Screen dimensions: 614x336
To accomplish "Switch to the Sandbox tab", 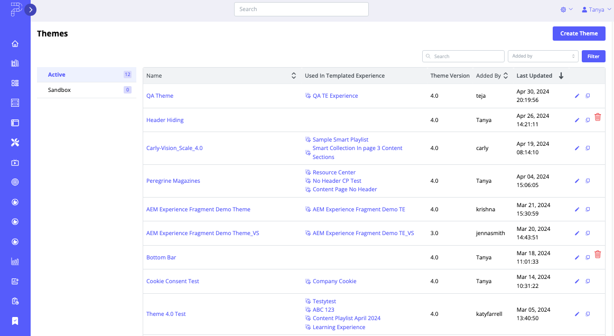I will (58, 89).
